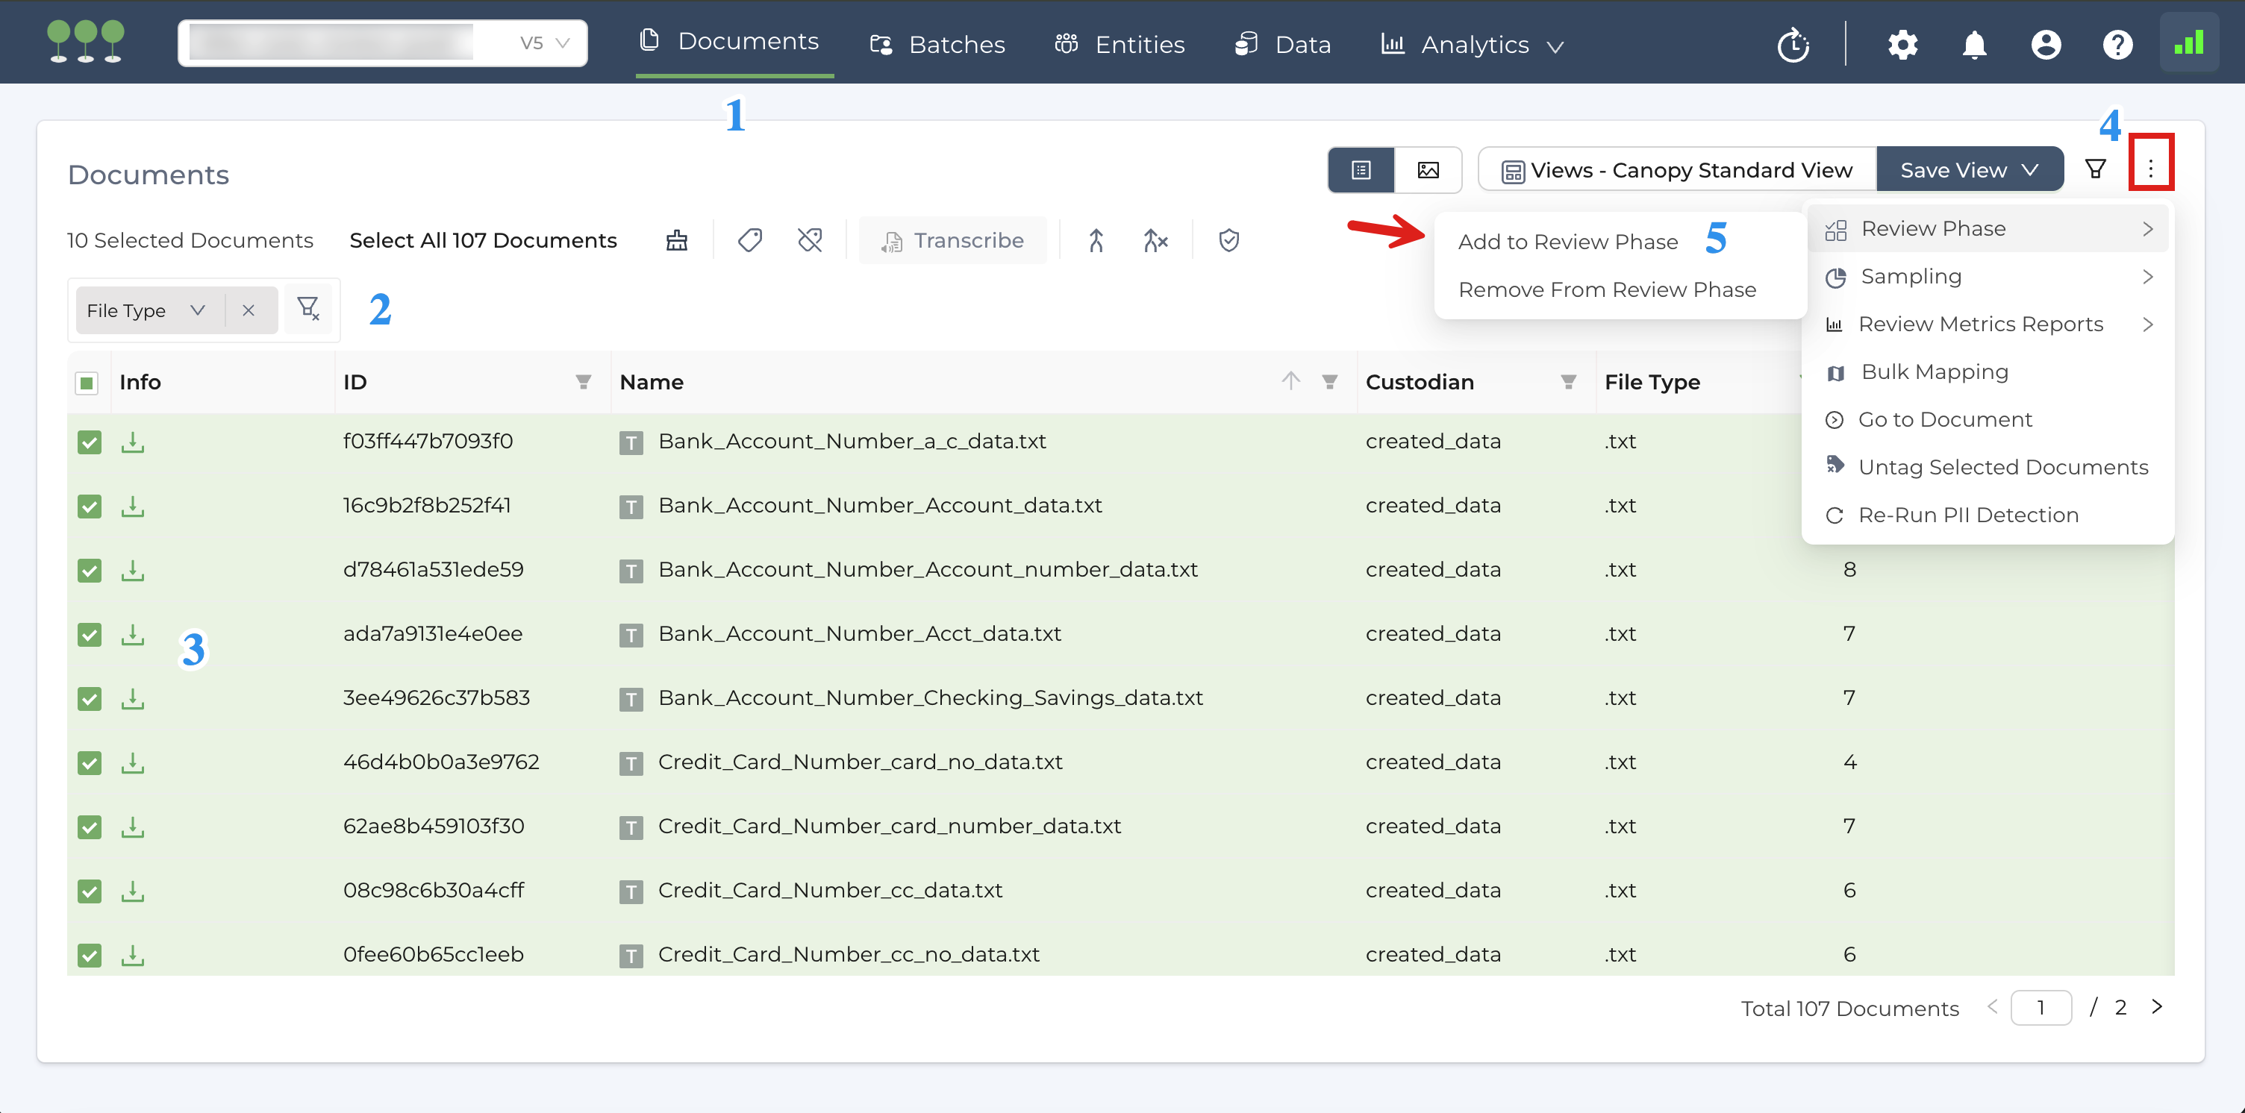2245x1113 pixels.
Task: Deselect the Credit_Card_Number_cc_data.txt row
Action: [89, 891]
